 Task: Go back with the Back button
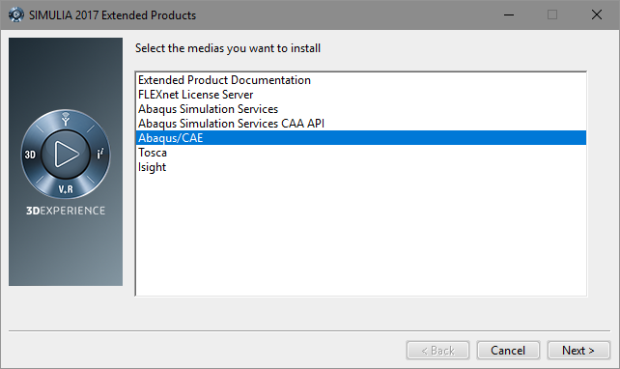coord(437,351)
